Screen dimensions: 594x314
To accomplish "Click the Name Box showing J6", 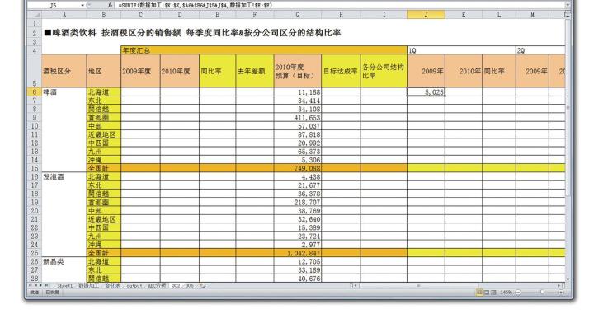I will coord(53,5).
